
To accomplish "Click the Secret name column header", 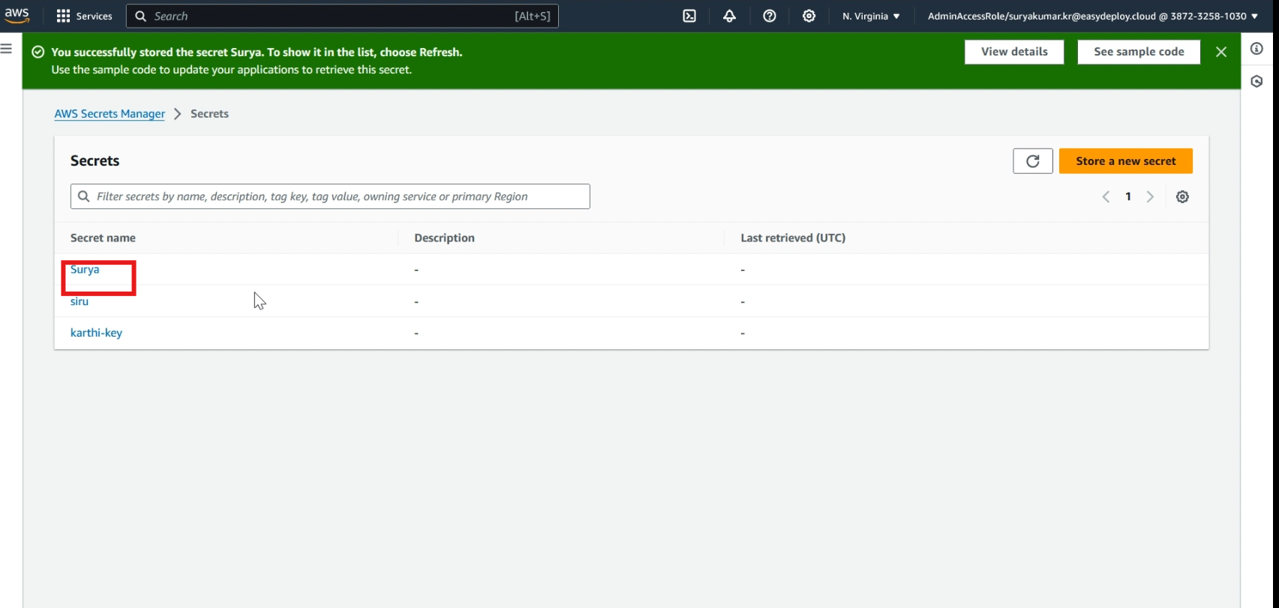I will coord(103,238).
